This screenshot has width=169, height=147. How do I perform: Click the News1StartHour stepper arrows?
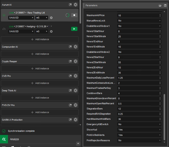[x=160, y=31]
